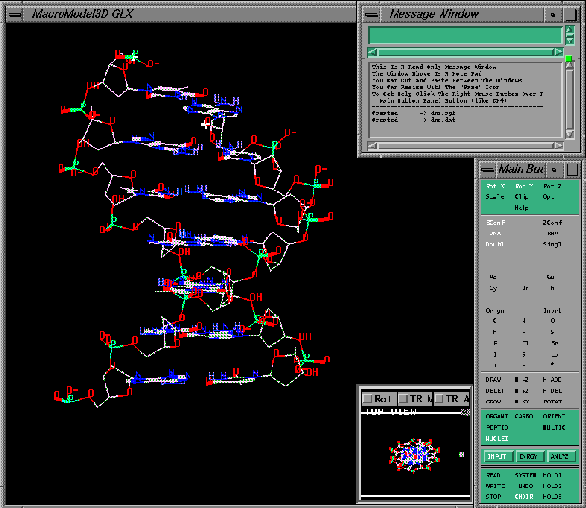Click the Main Buttons minimize dot button
Image resolution: width=586 pixels, height=508 pixels.
[x=554, y=170]
